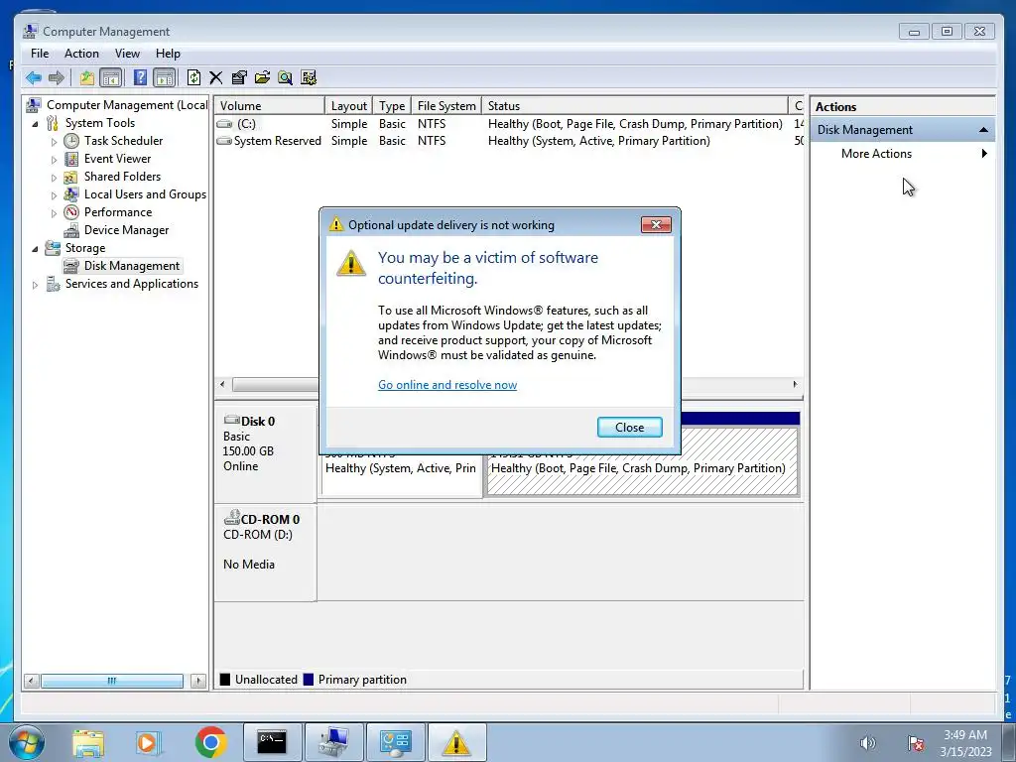Image resolution: width=1016 pixels, height=762 pixels.
Task: Click the Volume column header
Action: [x=270, y=105]
